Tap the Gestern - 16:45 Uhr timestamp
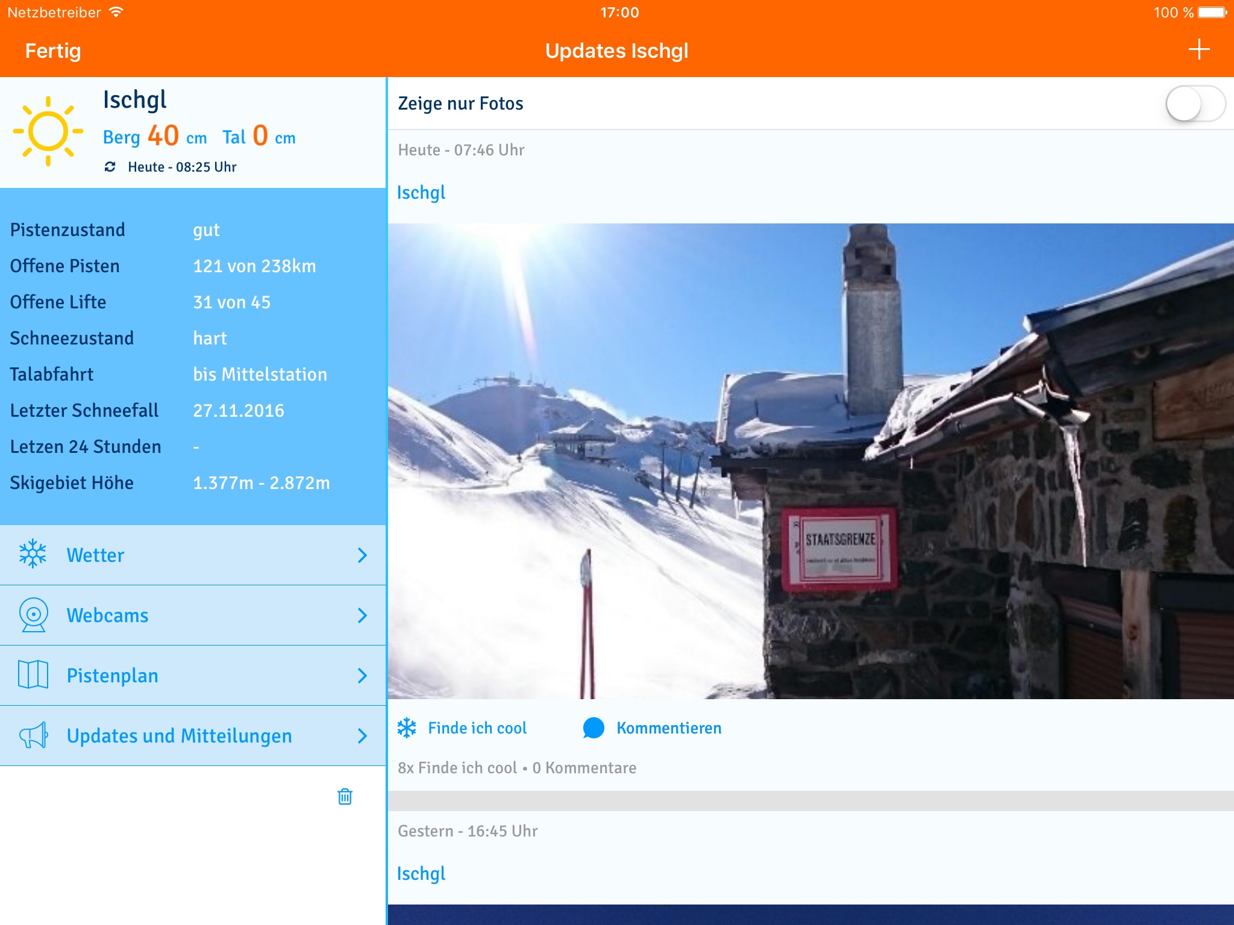Image resolution: width=1234 pixels, height=925 pixels. pyautogui.click(x=468, y=831)
